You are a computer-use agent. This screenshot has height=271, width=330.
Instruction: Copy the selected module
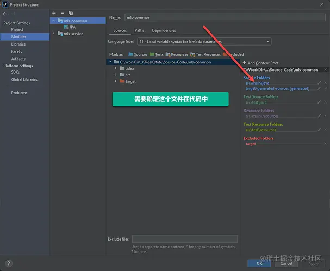coord(71,13)
